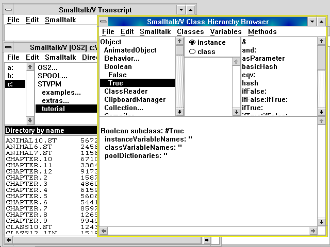
Task: Select the True class
Action: tap(137, 83)
